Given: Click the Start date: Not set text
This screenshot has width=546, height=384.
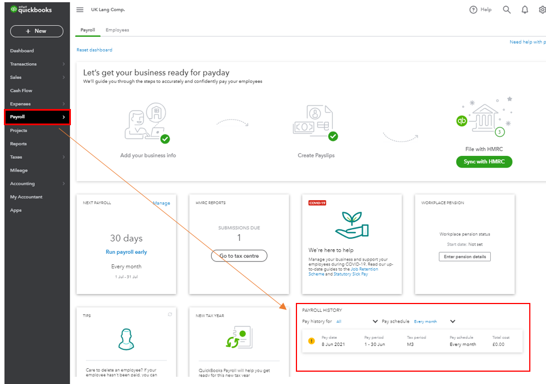Looking at the screenshot, I should pos(464,244).
